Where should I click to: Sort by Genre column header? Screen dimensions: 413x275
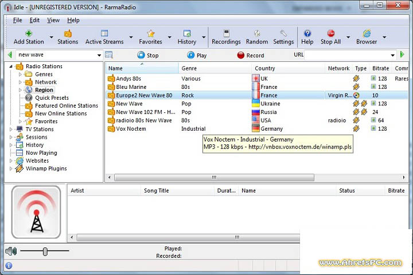point(215,68)
